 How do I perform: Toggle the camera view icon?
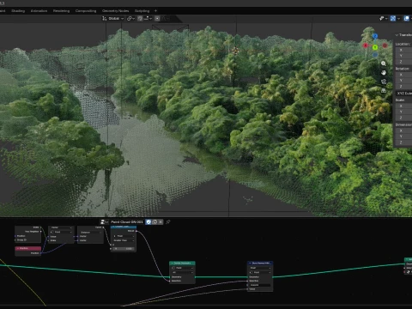[384, 82]
